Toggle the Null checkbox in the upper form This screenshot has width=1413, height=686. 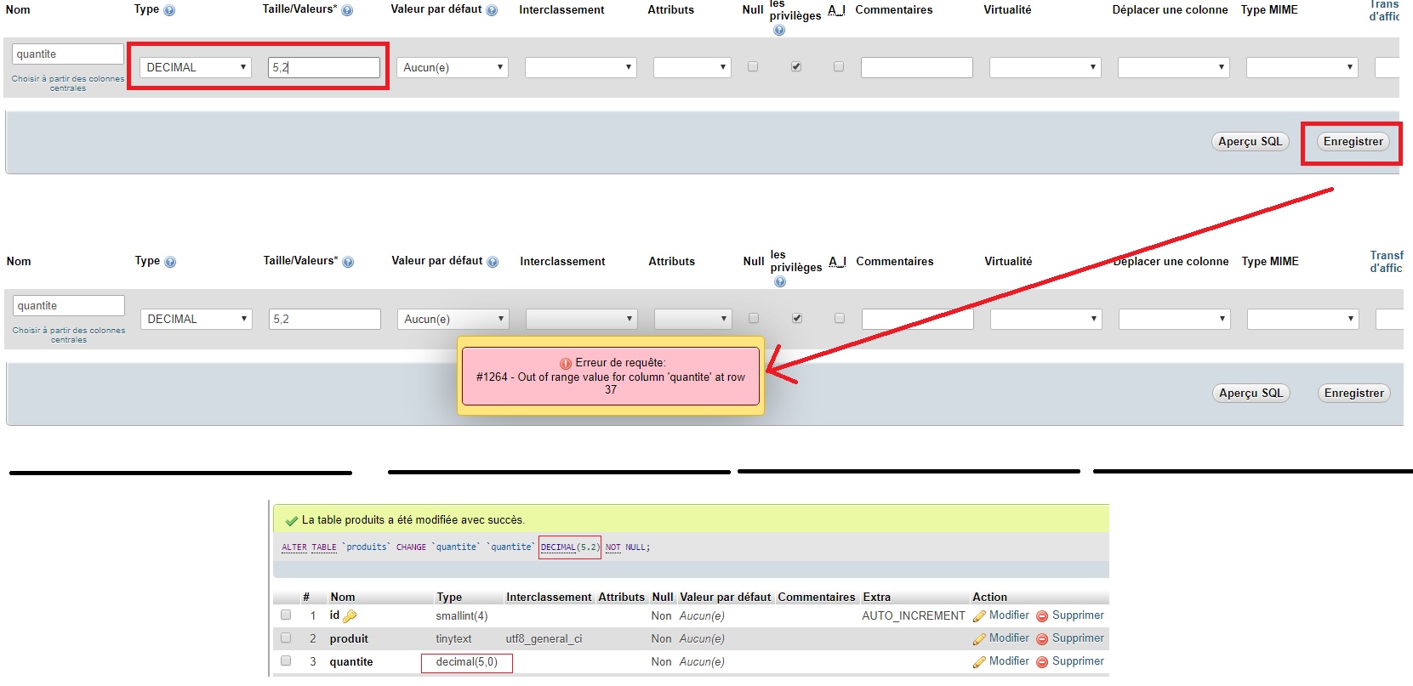tap(753, 66)
